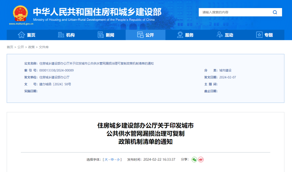The image size is (292, 172).
Task: Click the 公文名称 document title text
Action: (96, 64)
